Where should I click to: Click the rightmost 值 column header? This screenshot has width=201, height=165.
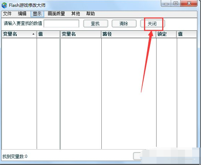click(x=187, y=34)
